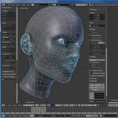Add a new scene with plus icon
The width and height of the screenshot is (118, 118).
[70, 5]
